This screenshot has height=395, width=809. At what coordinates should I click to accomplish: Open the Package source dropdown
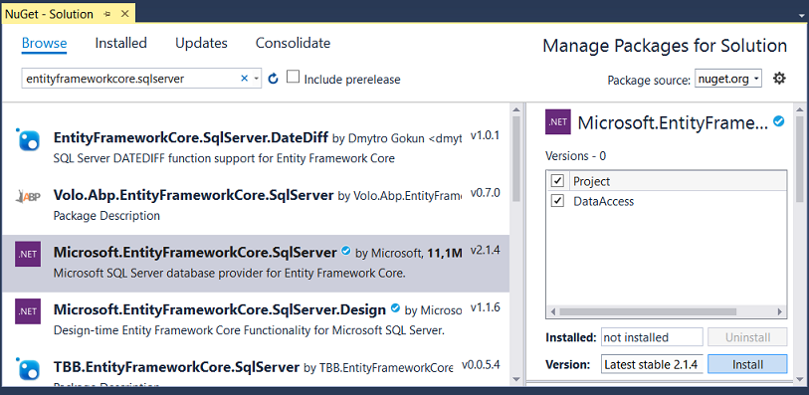pos(728,79)
